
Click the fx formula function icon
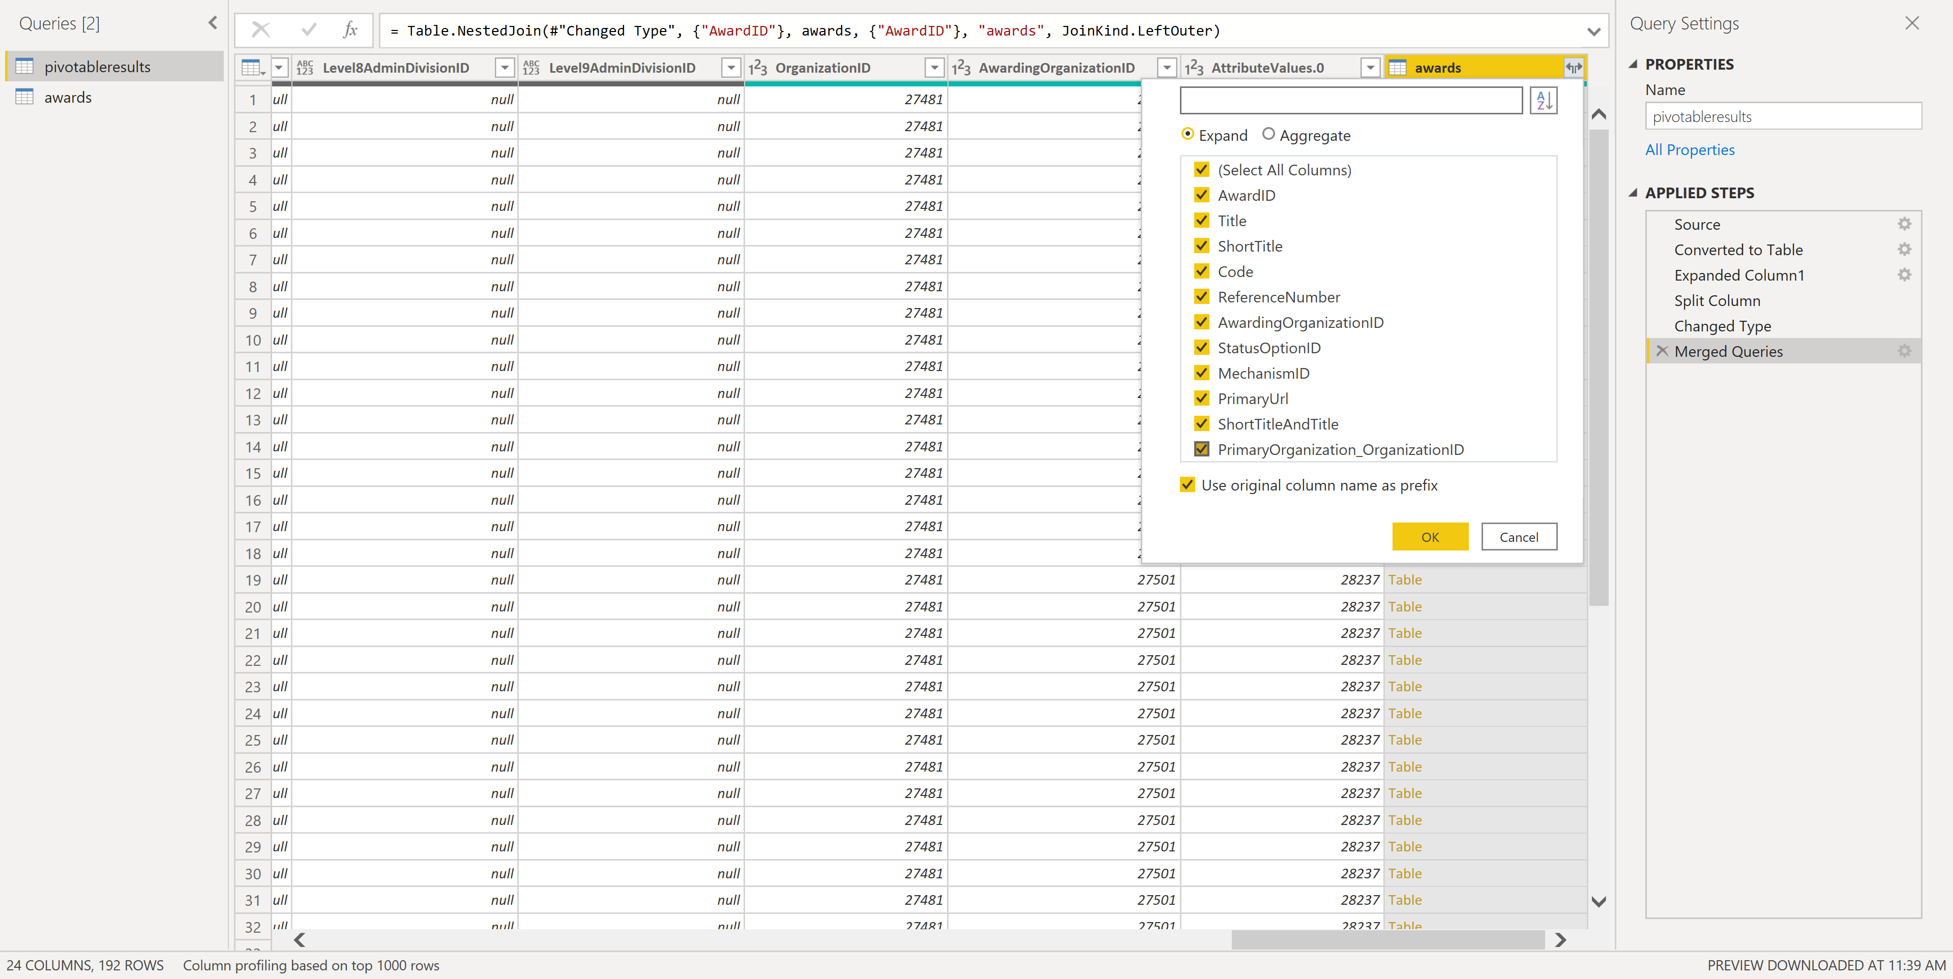pos(349,30)
